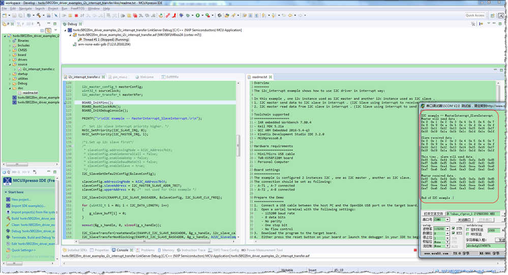
Task: Close the readme.txt editor tab
Action: (270, 77)
